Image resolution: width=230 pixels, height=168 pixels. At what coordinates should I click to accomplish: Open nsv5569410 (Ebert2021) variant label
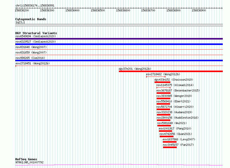click(x=173, y=101)
